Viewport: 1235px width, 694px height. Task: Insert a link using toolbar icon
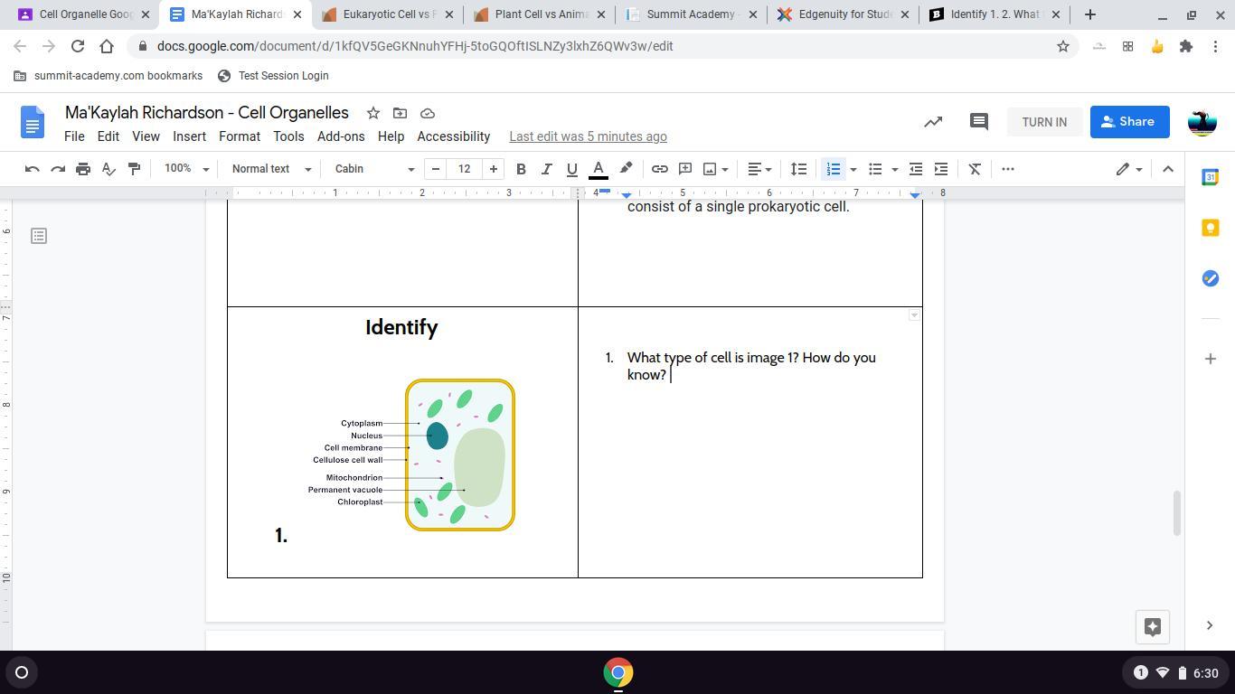(x=660, y=169)
